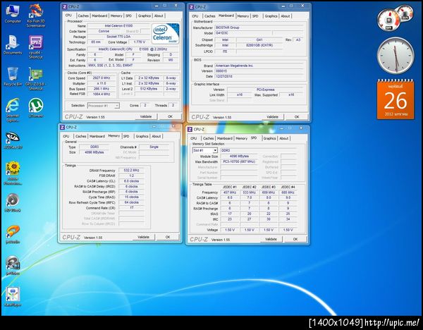
Task: Click Validate in the Memory timings window
Action: [143, 237]
